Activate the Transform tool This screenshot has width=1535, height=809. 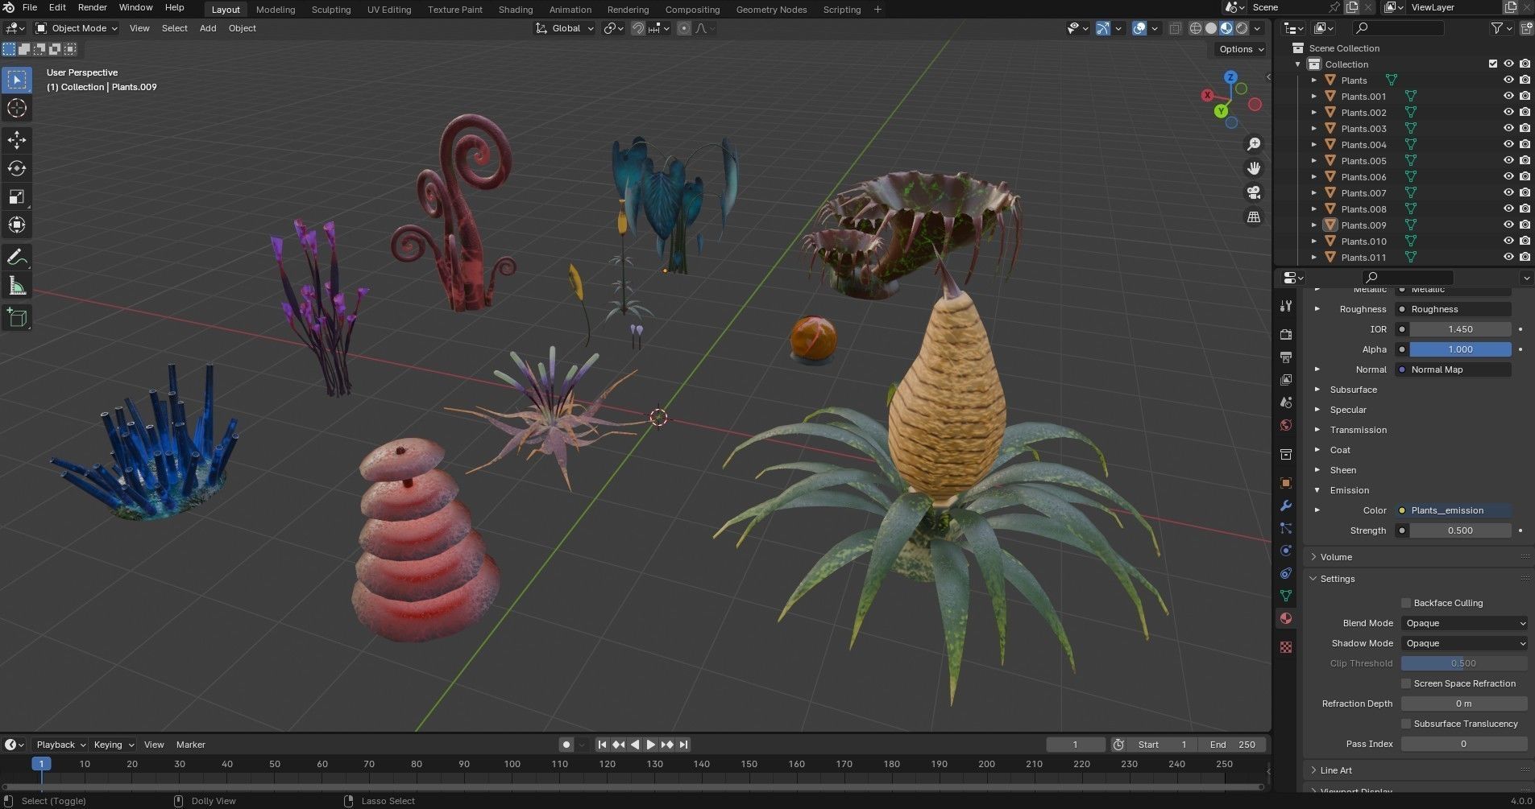[x=17, y=225]
